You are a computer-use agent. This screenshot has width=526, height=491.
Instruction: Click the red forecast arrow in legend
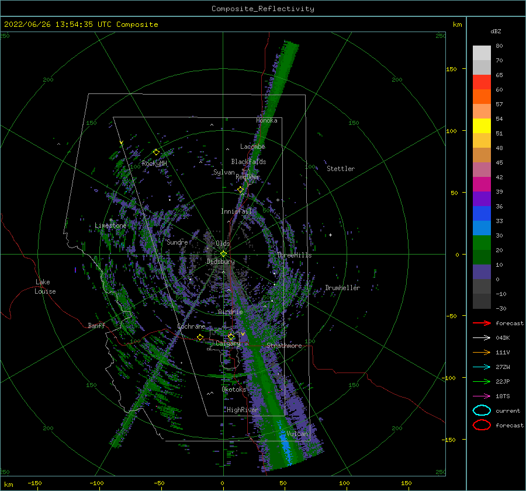(482, 323)
